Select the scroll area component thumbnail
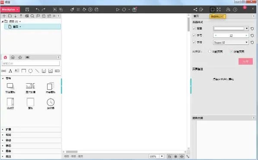258x160 pixels. click(10, 104)
